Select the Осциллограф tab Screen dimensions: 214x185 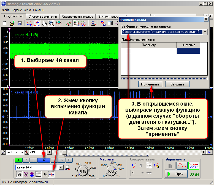[13, 16]
